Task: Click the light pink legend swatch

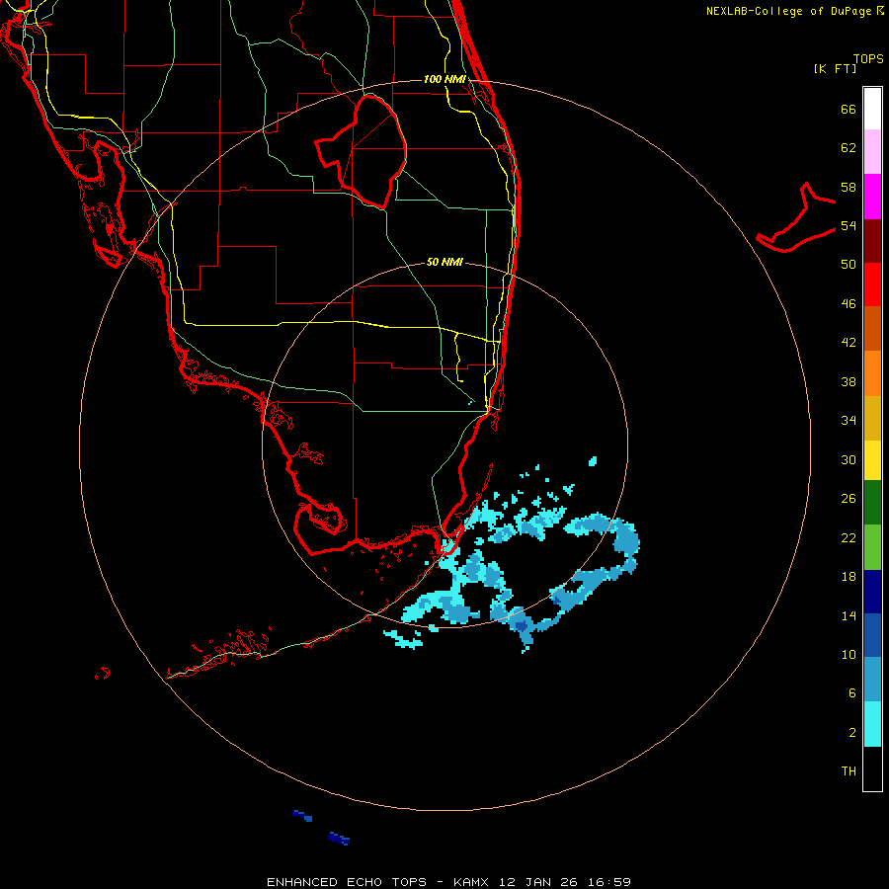Action: (872, 151)
